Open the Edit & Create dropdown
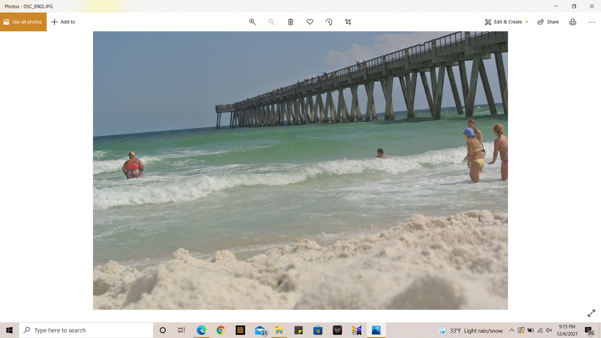The width and height of the screenshot is (601, 338). click(x=506, y=22)
